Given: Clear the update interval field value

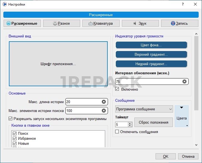Looking at the screenshot, I should point(184,81).
